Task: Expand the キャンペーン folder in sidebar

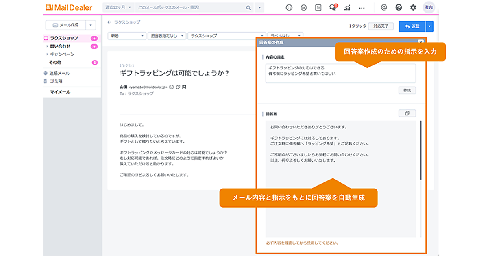Action: pyautogui.click(x=47, y=54)
